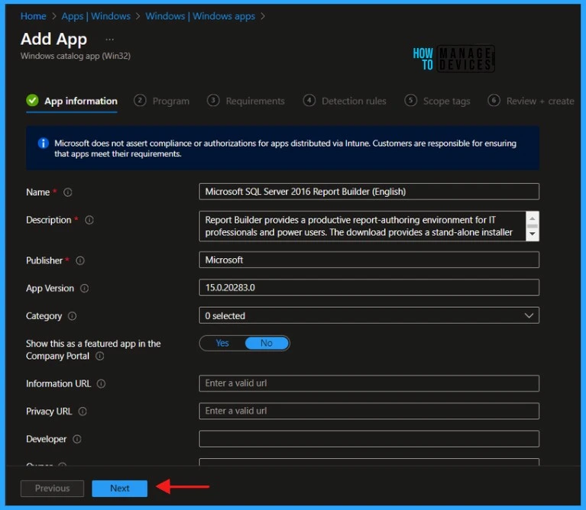This screenshot has width=586, height=510.
Task: Switch to the Program tab
Action: coord(162,101)
